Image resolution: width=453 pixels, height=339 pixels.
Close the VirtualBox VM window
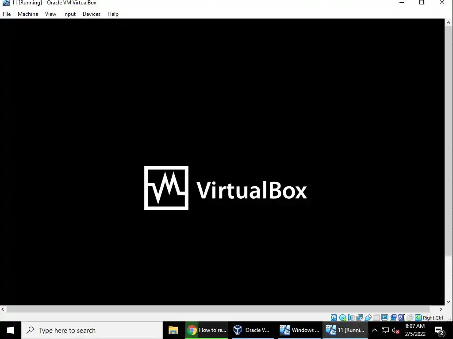[x=442, y=3]
